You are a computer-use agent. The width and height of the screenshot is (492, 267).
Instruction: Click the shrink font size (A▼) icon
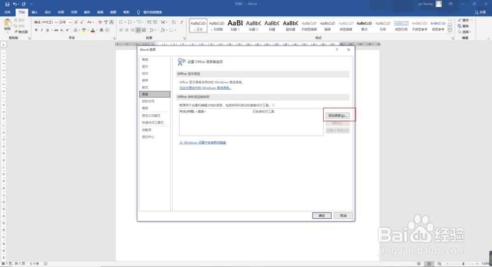pyautogui.click(x=82, y=22)
